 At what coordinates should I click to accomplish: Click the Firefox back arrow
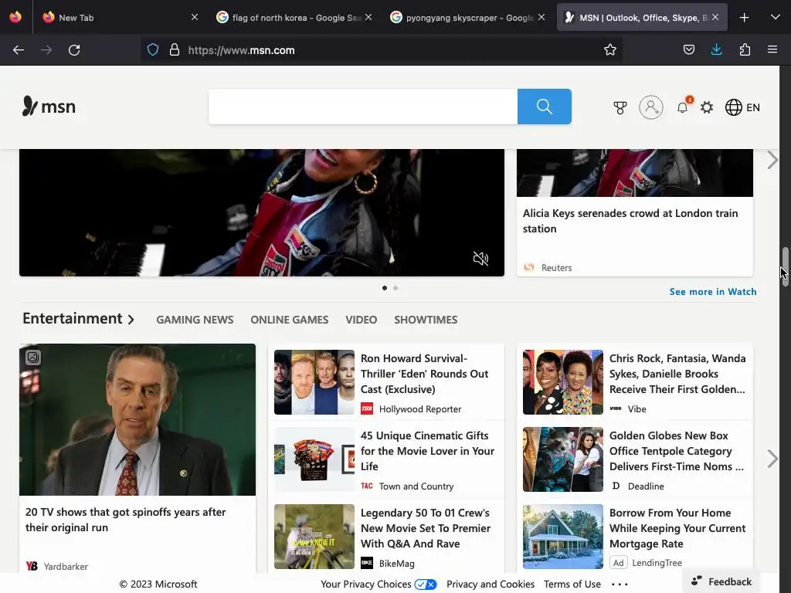coord(19,50)
